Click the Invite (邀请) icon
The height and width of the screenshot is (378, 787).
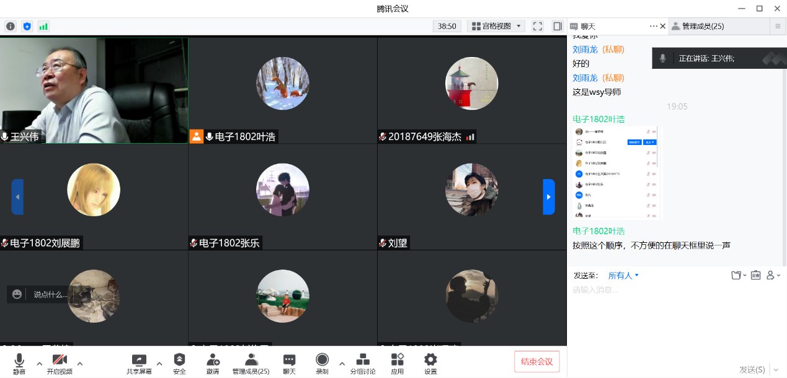pos(213,363)
